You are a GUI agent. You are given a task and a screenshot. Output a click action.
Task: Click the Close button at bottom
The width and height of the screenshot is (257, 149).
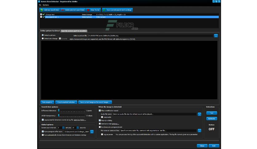[202, 146]
